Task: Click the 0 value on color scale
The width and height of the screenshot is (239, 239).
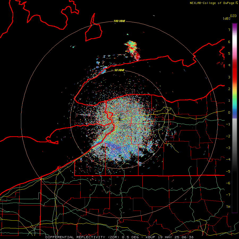Action: (x=229, y=113)
